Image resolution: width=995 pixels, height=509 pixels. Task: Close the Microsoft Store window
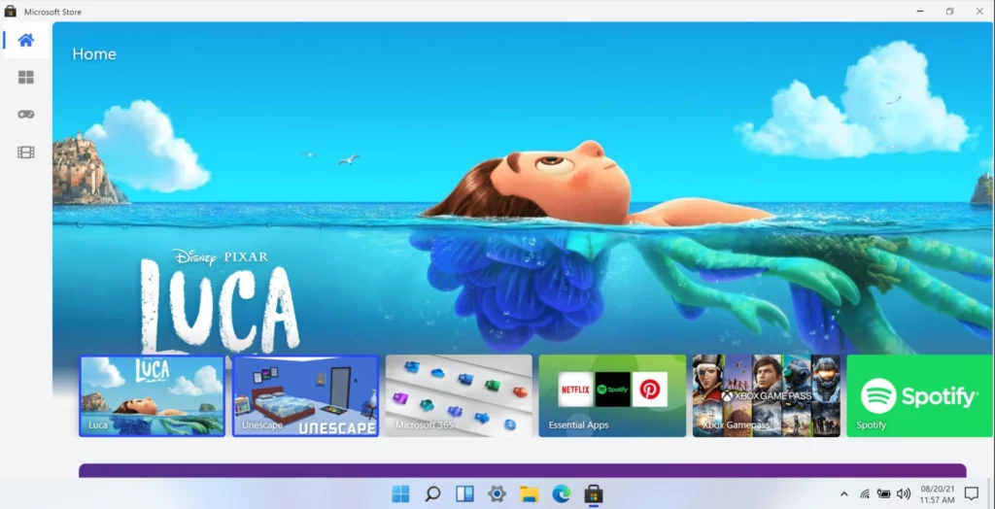[x=979, y=12]
